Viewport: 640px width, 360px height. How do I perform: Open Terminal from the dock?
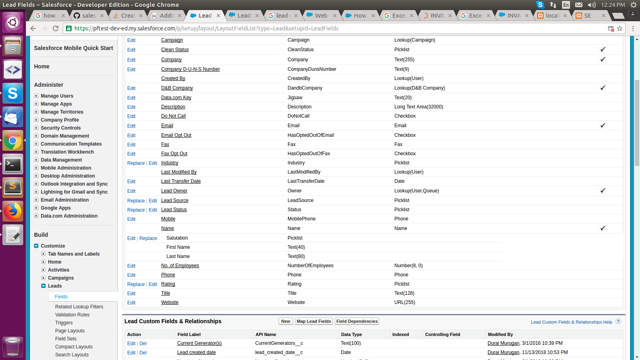point(13,164)
